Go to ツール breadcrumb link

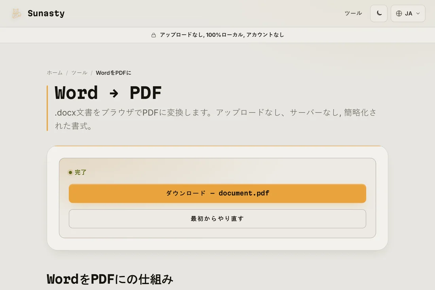pyautogui.click(x=79, y=73)
